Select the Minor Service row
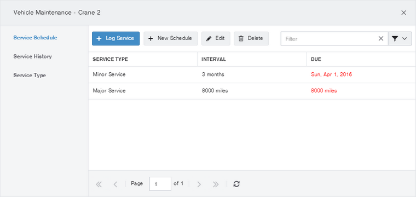Screen dimensions: 416x197 click(x=252, y=74)
